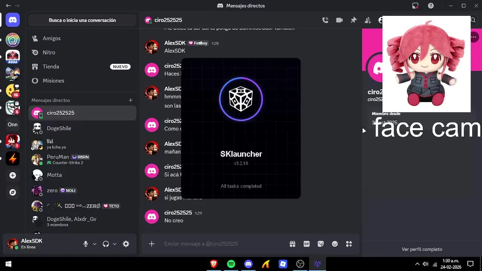This screenshot has width=482, height=271.
Task: Open Amigos friends page
Action: tap(82, 38)
